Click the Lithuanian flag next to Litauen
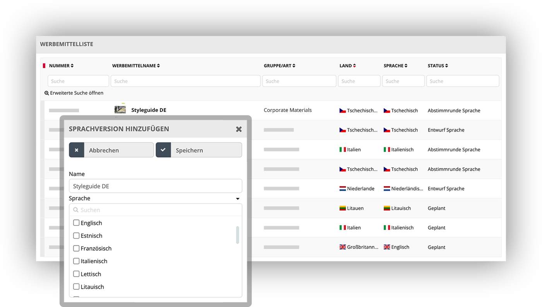This screenshot has height=307, width=542. pyautogui.click(x=343, y=208)
